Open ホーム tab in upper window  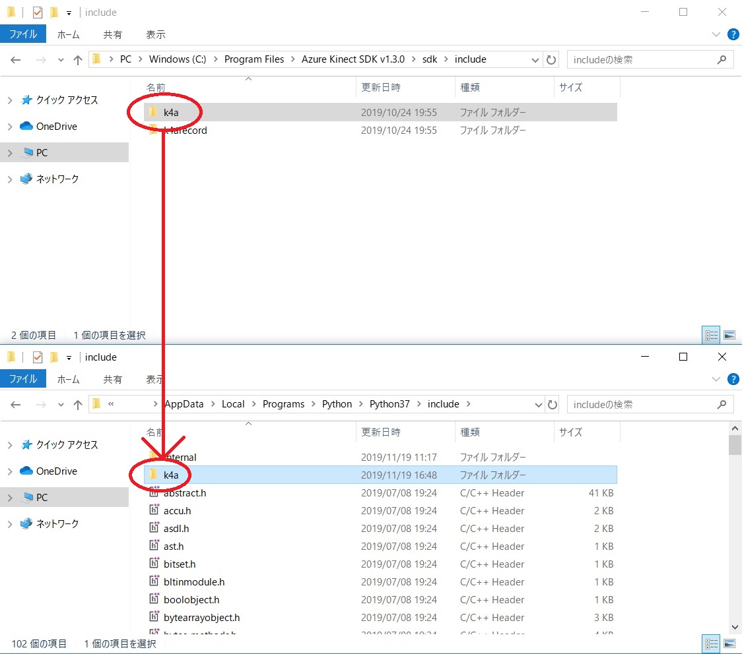pyautogui.click(x=69, y=34)
